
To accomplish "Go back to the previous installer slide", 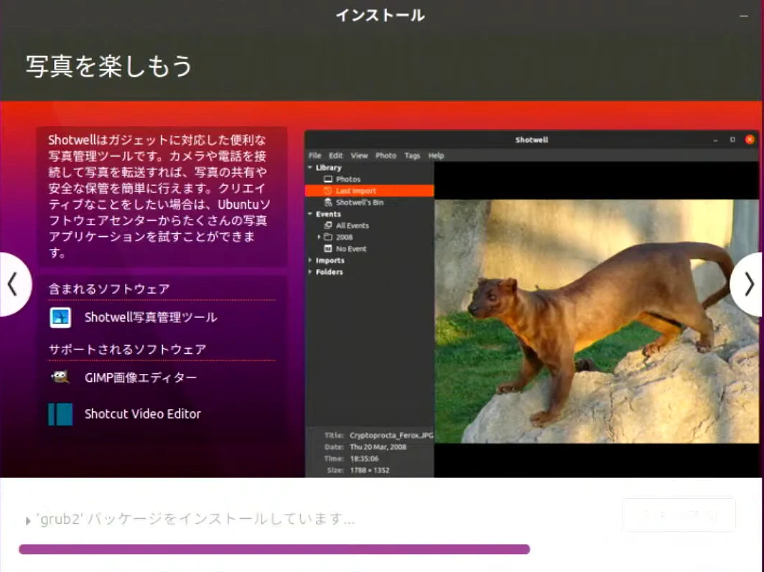I will [14, 285].
